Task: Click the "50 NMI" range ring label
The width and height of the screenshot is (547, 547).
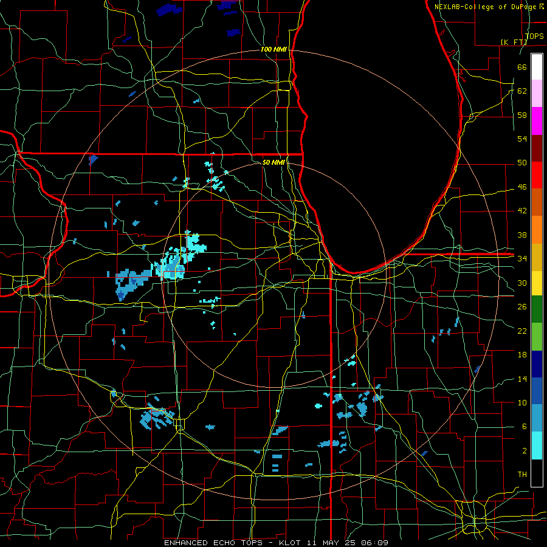Action: click(273, 162)
